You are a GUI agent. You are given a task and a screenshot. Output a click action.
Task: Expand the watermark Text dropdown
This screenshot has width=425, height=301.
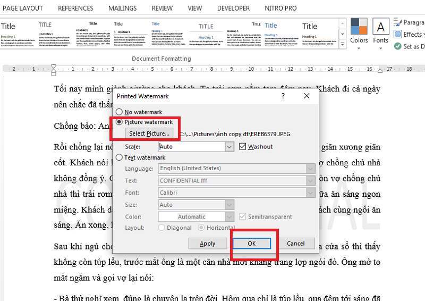[310, 180]
